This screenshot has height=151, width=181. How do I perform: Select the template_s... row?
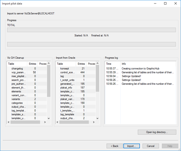click(x=27, y=114)
